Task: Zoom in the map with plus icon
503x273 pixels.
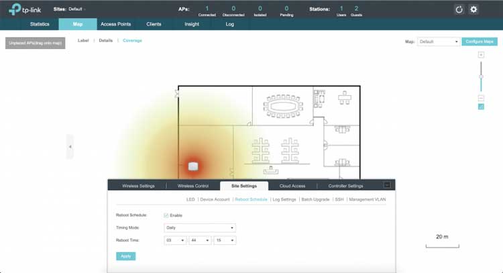Action: pyautogui.click(x=481, y=54)
